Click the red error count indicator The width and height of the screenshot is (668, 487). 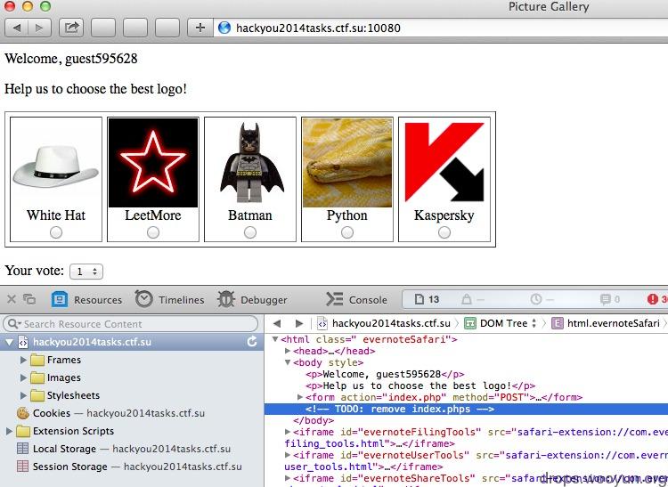point(658,299)
